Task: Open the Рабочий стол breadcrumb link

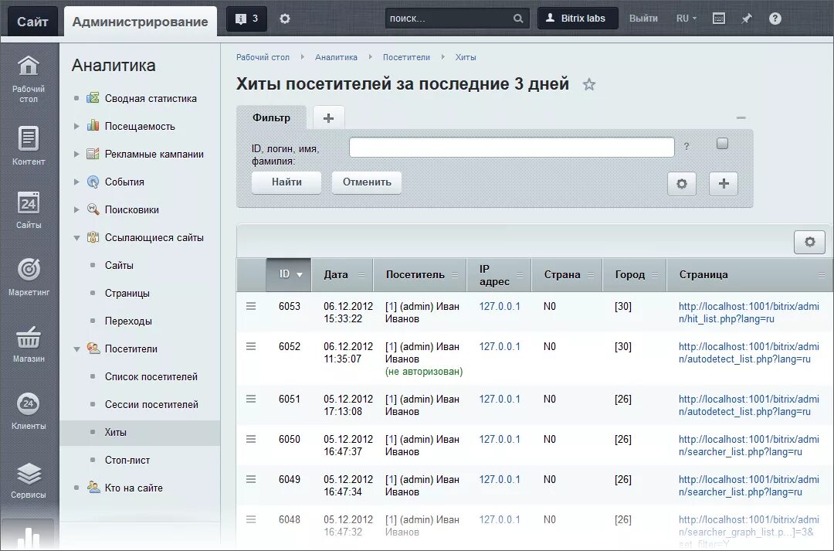Action: click(x=263, y=57)
